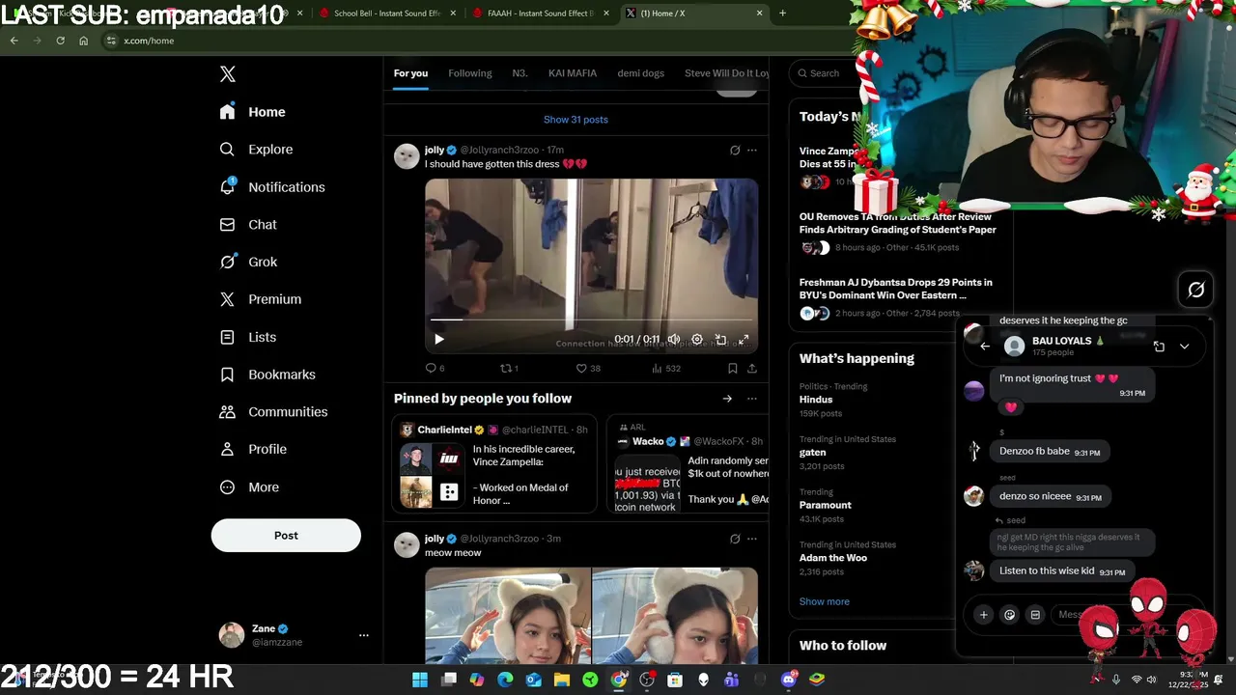Open GIF picker in chat
1236x695 pixels.
pyautogui.click(x=1035, y=615)
